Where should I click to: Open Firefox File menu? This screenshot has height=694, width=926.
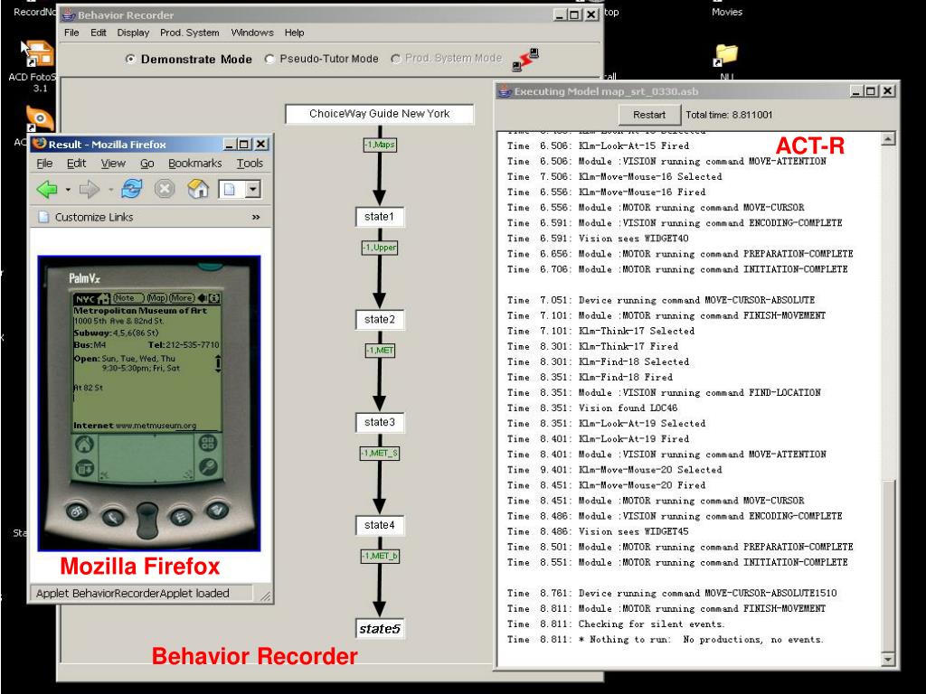tap(44, 164)
